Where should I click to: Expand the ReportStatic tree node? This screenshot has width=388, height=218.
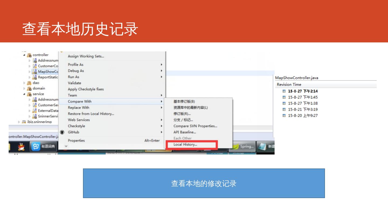(x=30, y=77)
